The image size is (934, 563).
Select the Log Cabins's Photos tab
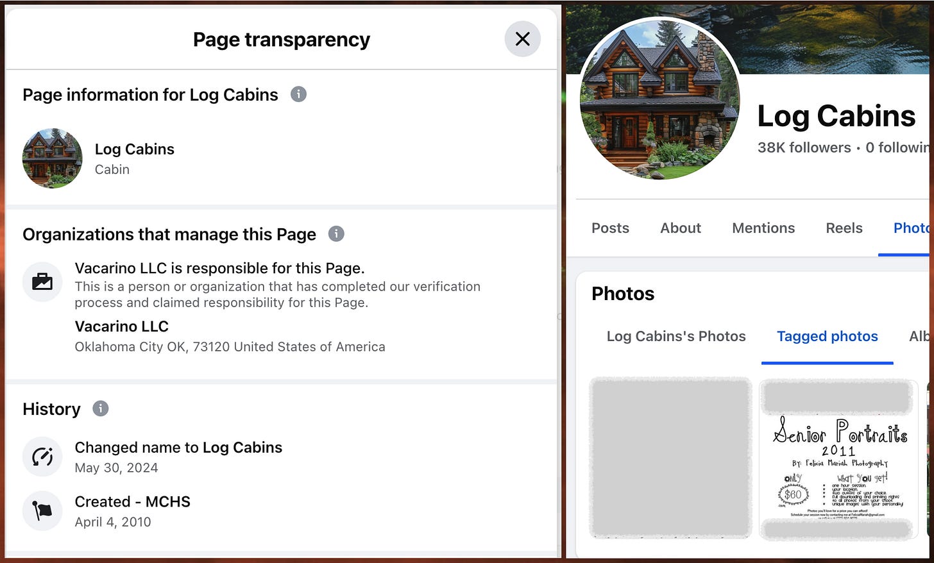coord(676,336)
